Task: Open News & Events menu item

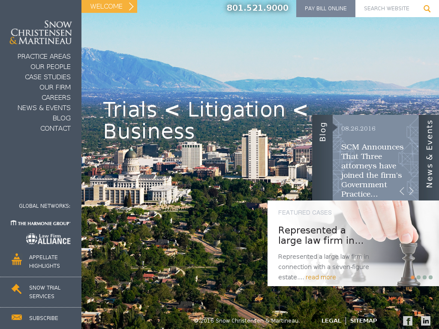Action: (44, 108)
